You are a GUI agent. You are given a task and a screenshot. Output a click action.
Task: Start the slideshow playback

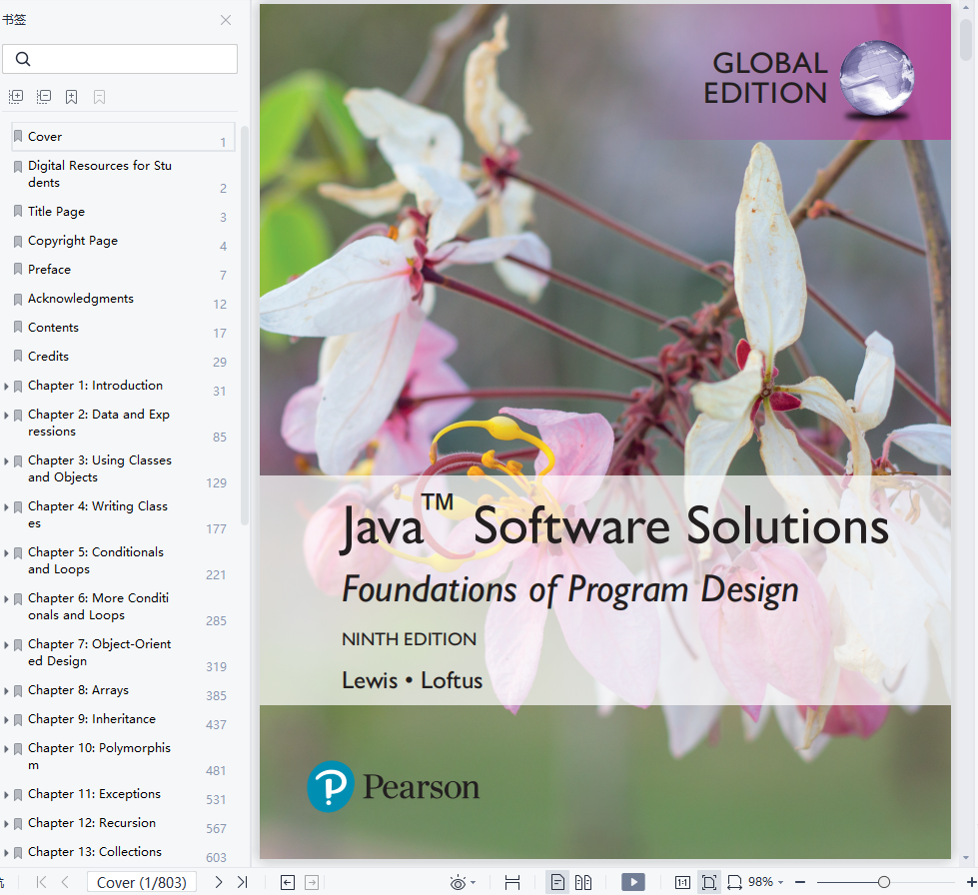click(633, 882)
